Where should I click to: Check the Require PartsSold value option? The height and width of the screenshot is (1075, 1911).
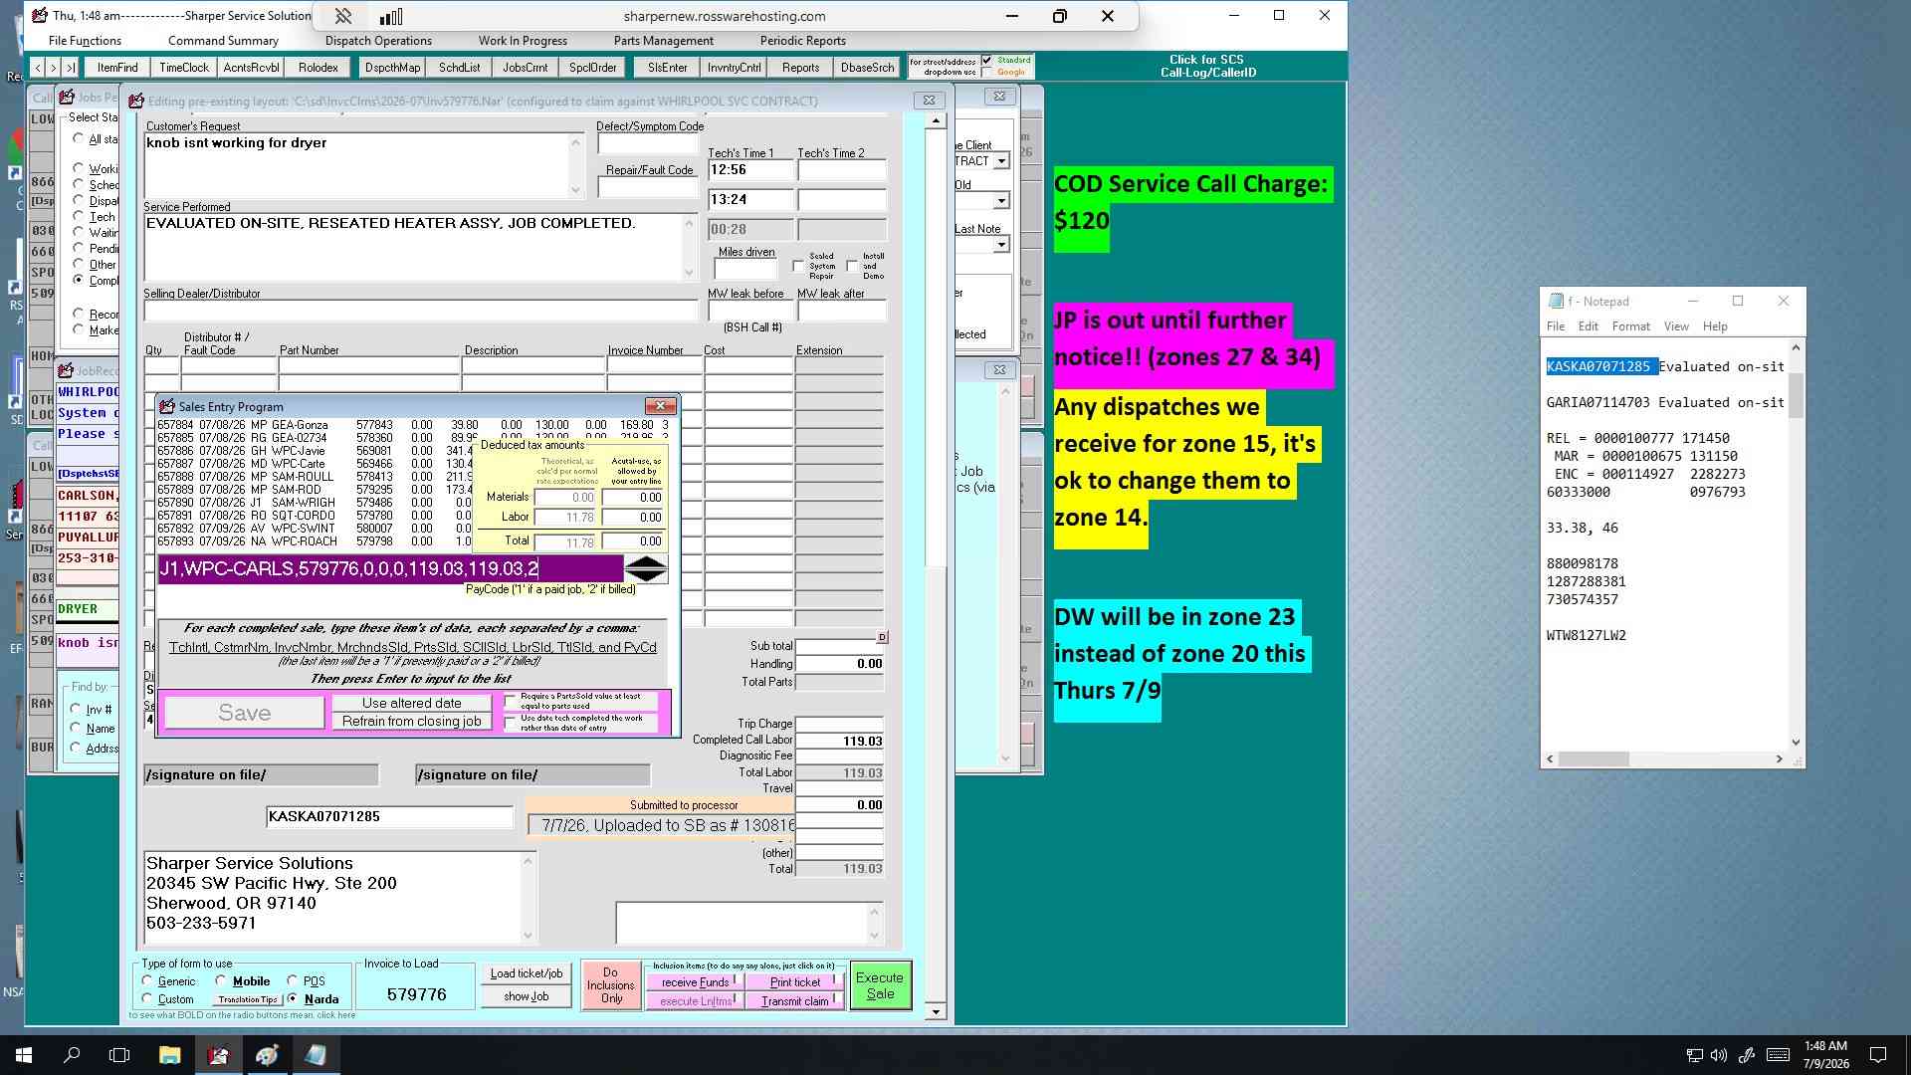511,701
